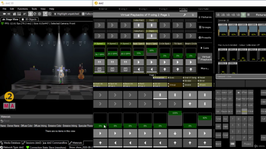The height and width of the screenshot is (149, 266).
Task: Open the File menu
Action: tap(5, 9)
